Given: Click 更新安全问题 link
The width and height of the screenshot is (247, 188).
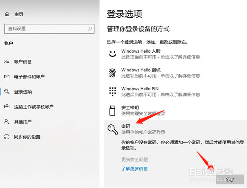Looking at the screenshot, I should click(135, 160).
